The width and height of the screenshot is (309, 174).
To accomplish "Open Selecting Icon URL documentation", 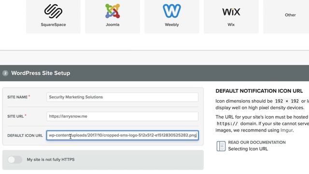I will [x=248, y=149].
